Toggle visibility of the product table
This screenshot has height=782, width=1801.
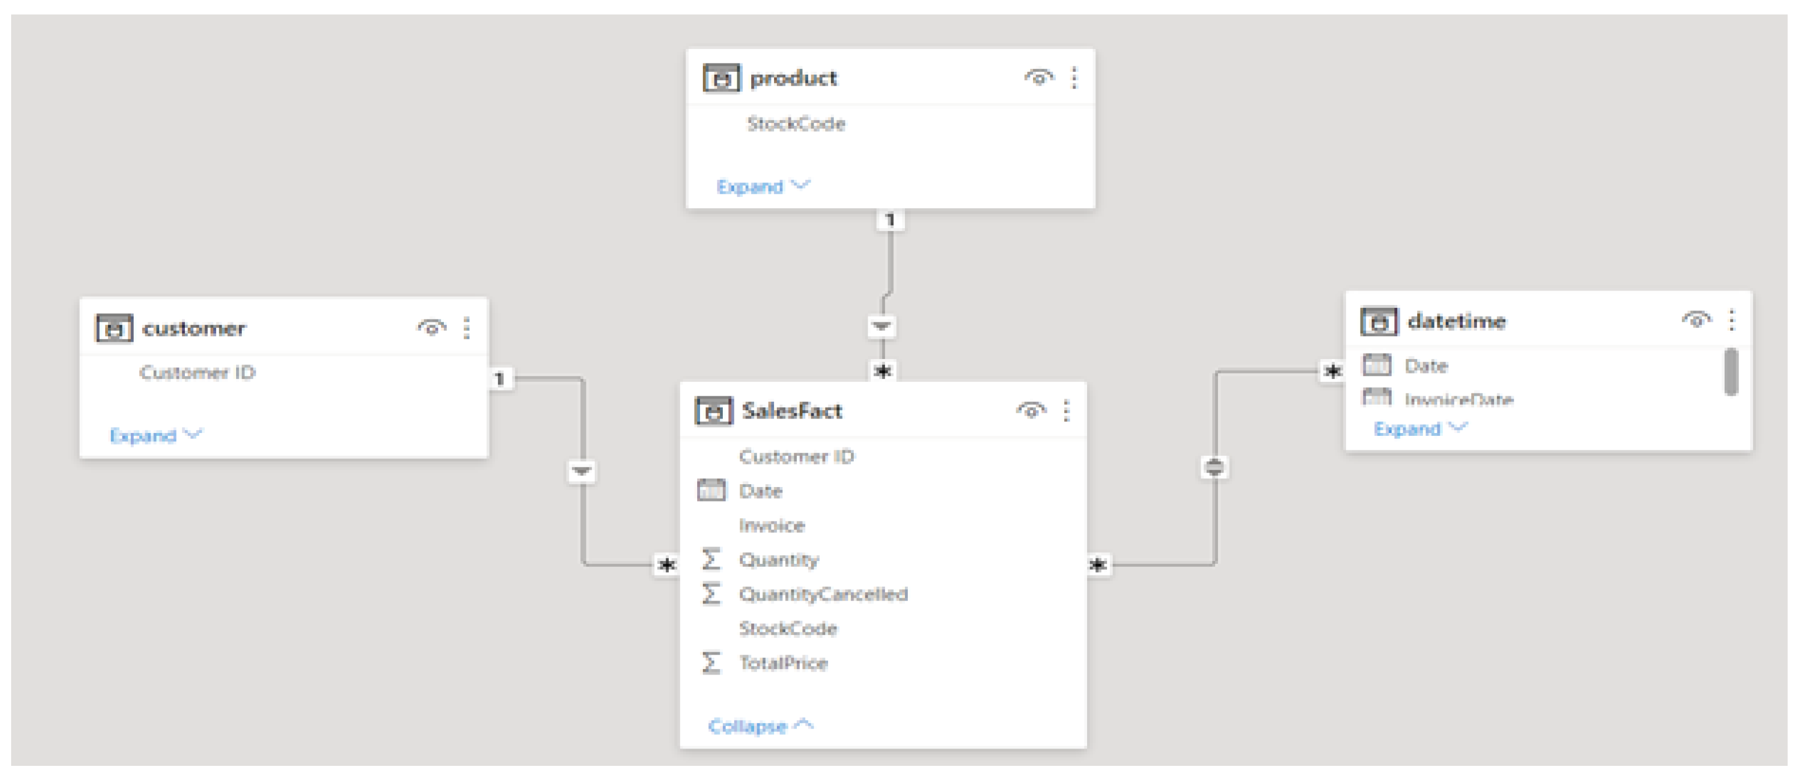click(1038, 77)
